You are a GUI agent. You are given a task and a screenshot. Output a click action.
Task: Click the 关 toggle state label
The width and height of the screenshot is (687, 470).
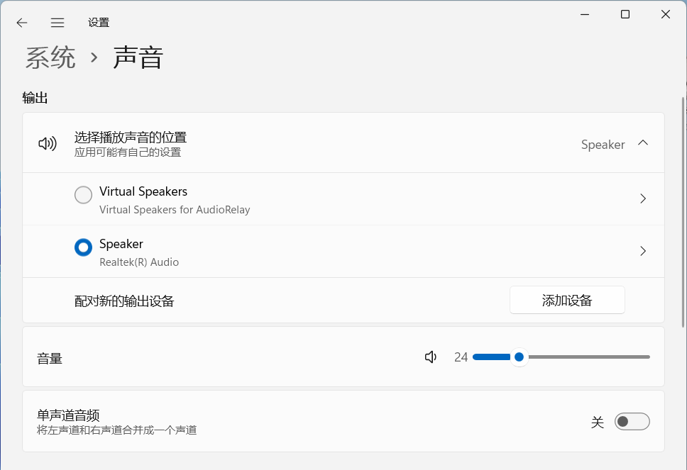coord(598,423)
